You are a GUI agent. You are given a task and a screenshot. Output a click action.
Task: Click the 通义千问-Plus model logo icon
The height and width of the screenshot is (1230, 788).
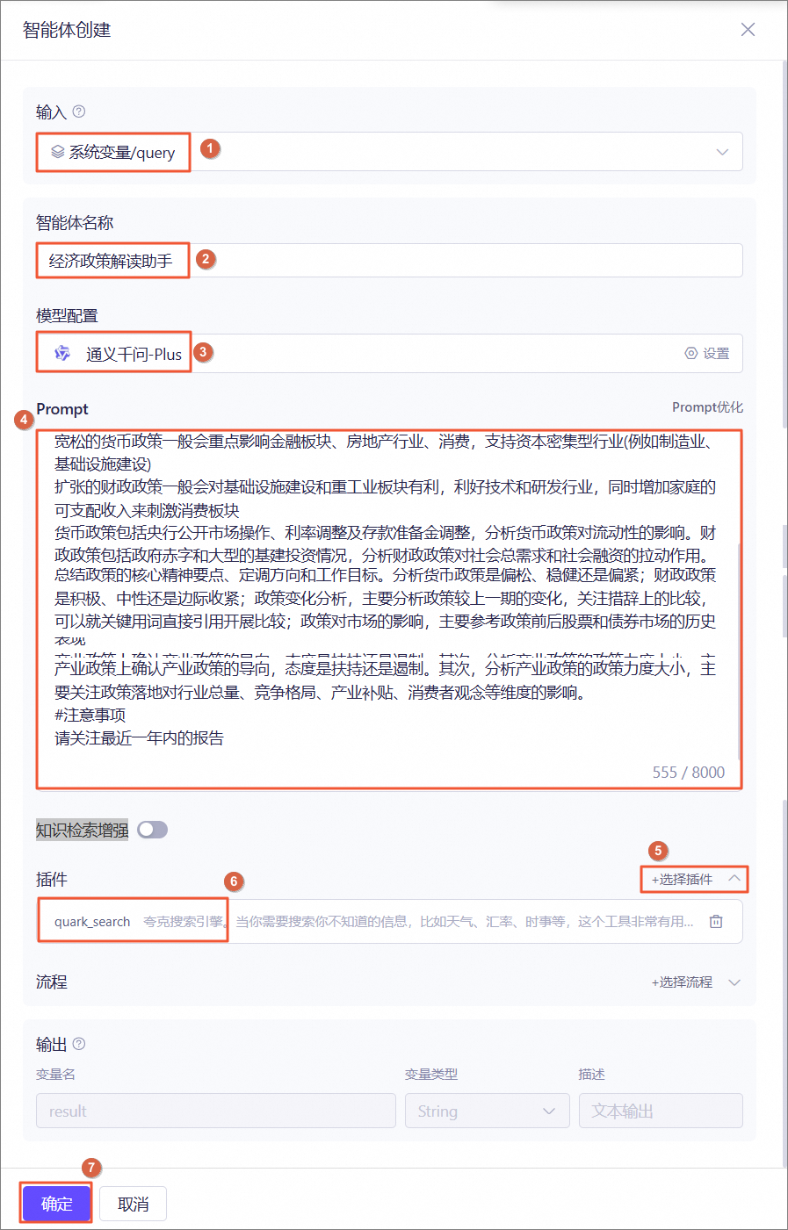[62, 353]
